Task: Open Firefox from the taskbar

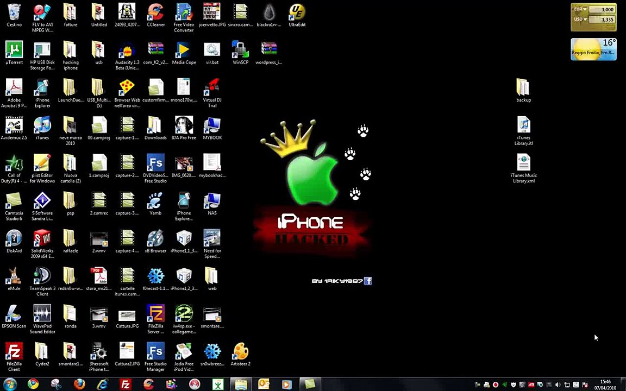Action: [x=79, y=384]
